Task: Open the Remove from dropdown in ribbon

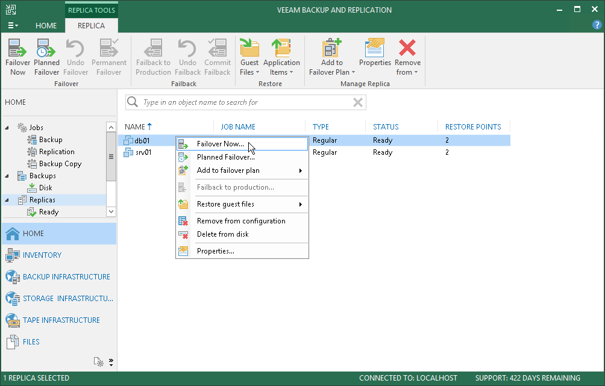Action: [x=407, y=57]
